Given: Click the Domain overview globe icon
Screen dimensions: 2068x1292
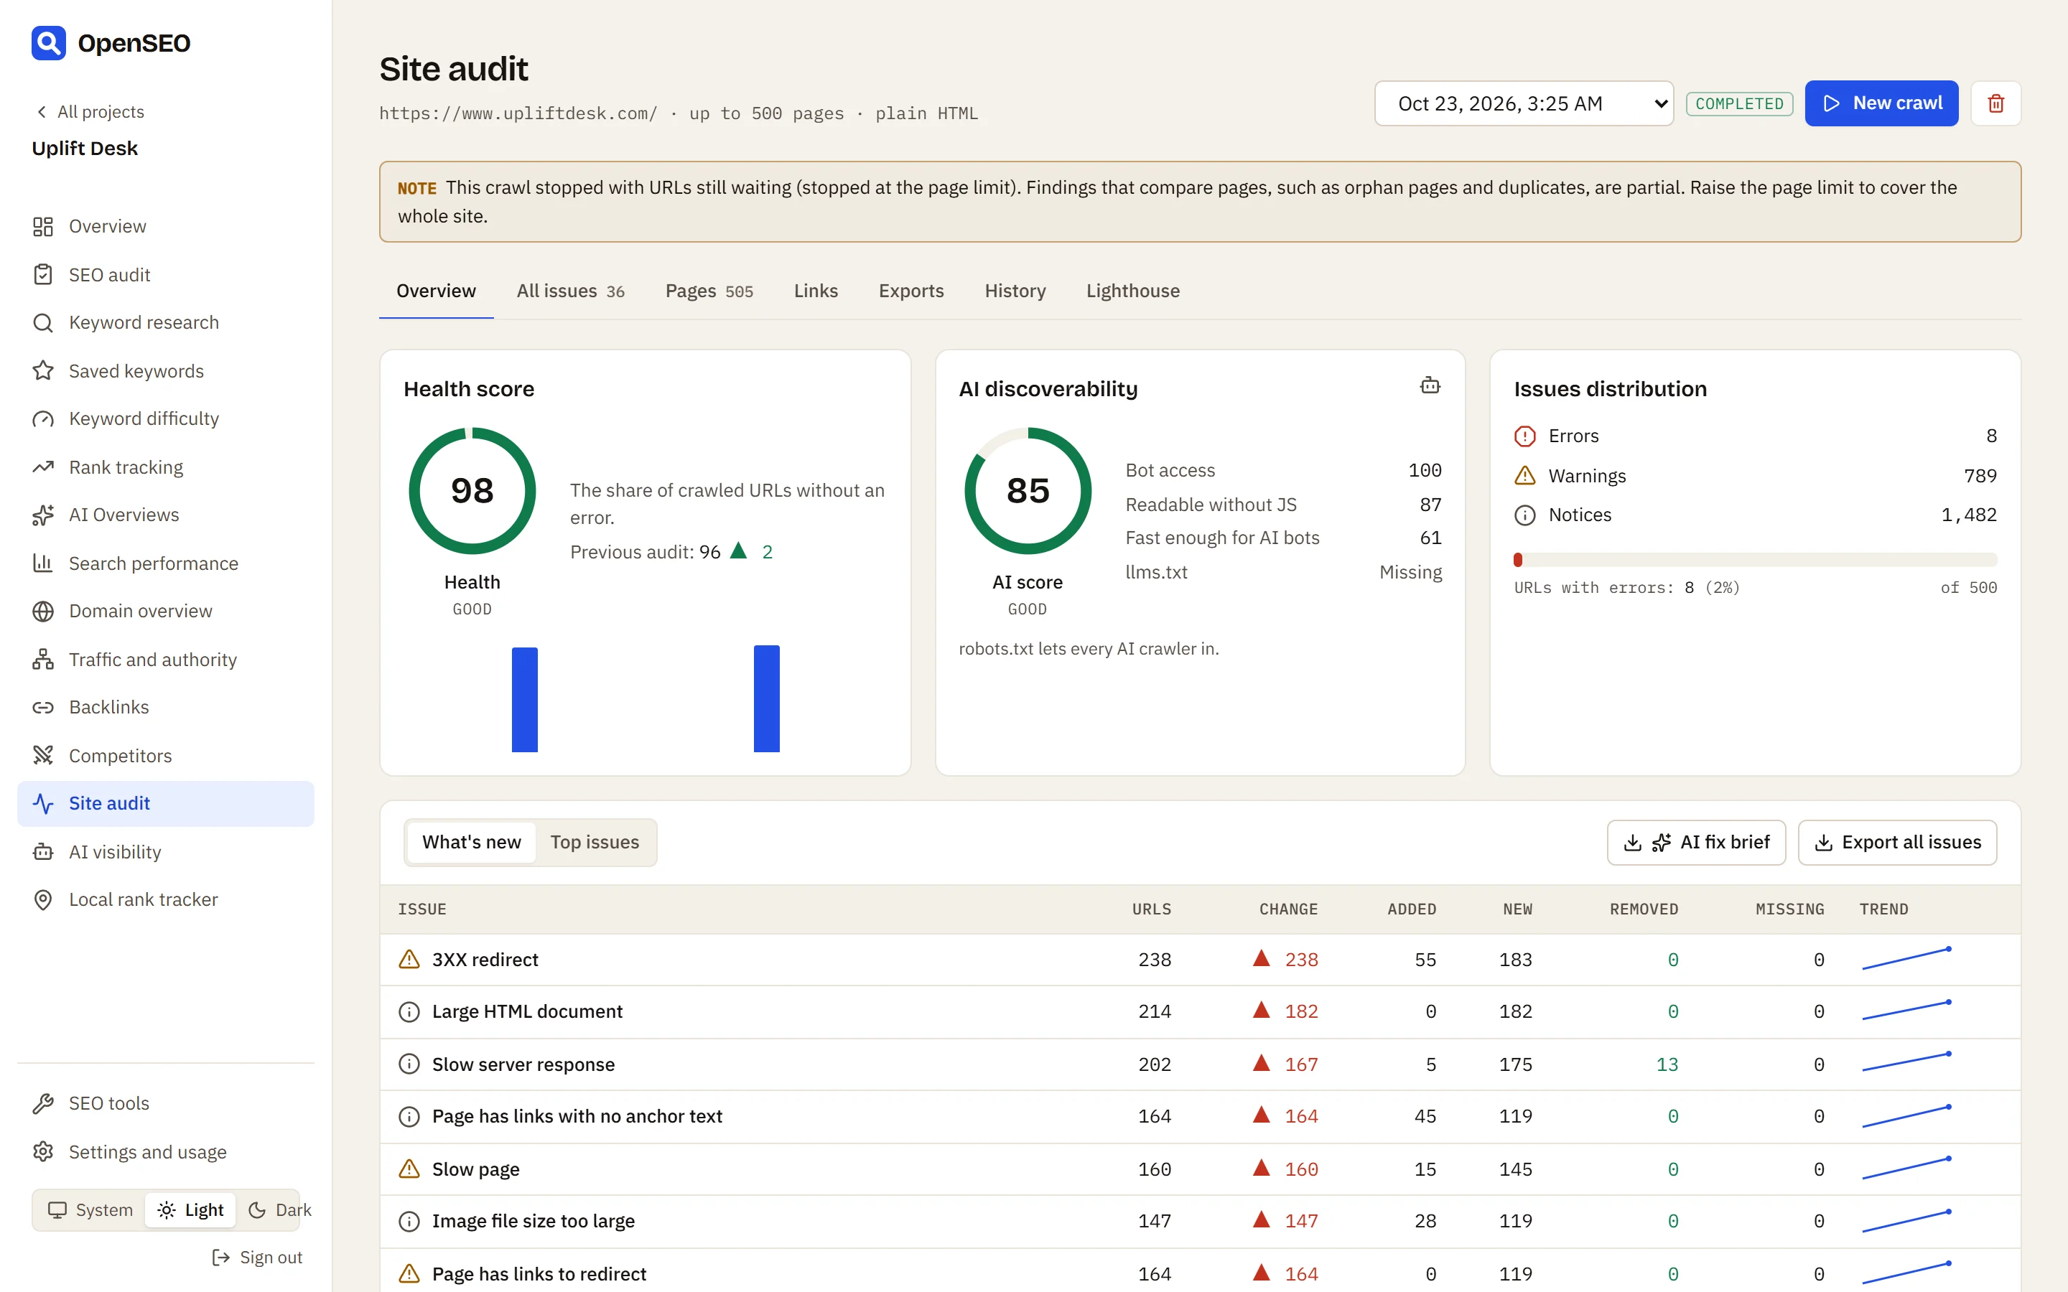Looking at the screenshot, I should click(x=43, y=612).
